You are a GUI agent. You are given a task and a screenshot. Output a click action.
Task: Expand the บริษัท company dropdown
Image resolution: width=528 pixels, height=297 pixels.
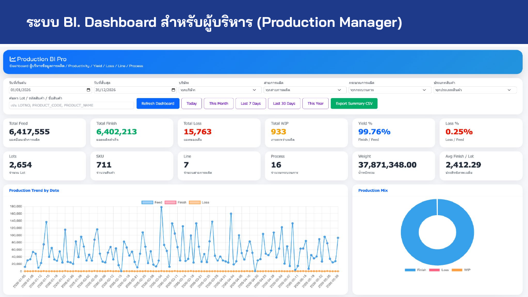click(220, 90)
